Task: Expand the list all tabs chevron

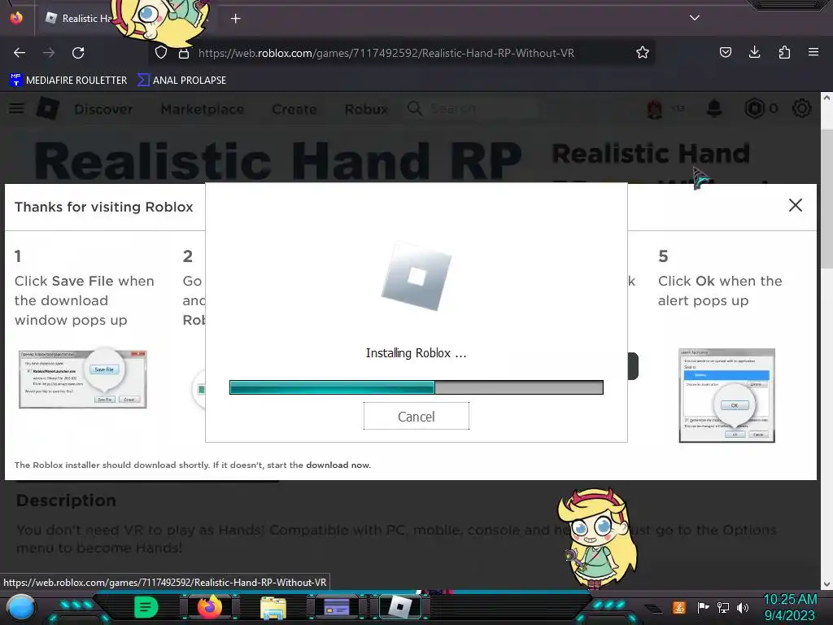Action: tap(695, 18)
